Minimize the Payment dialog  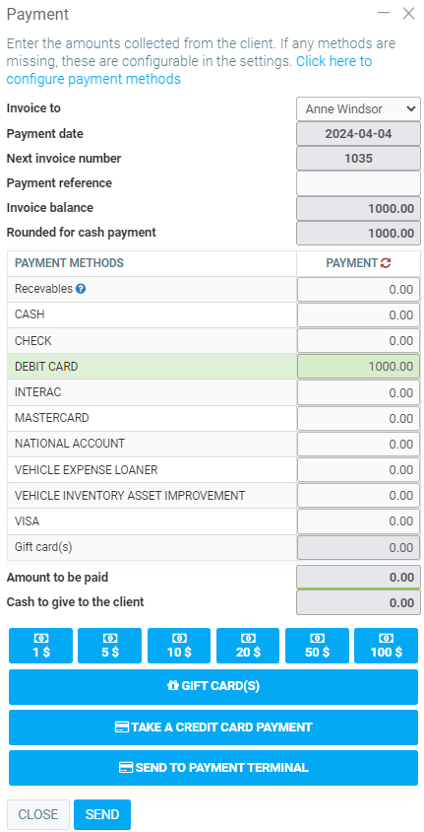pyautogui.click(x=384, y=13)
